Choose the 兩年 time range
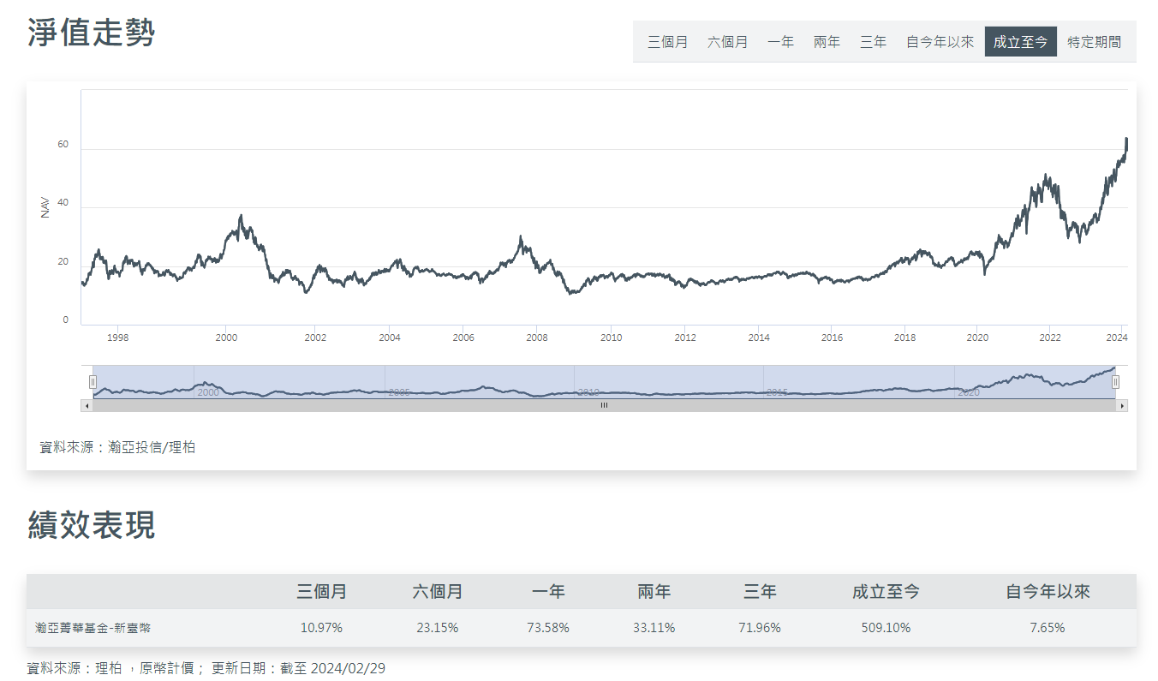 pos(827,41)
